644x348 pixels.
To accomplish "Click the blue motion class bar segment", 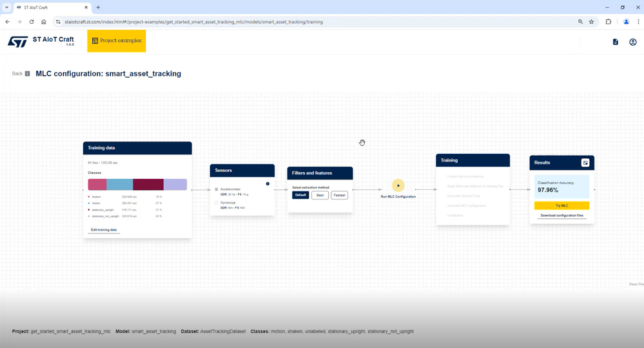I will pos(120,185).
